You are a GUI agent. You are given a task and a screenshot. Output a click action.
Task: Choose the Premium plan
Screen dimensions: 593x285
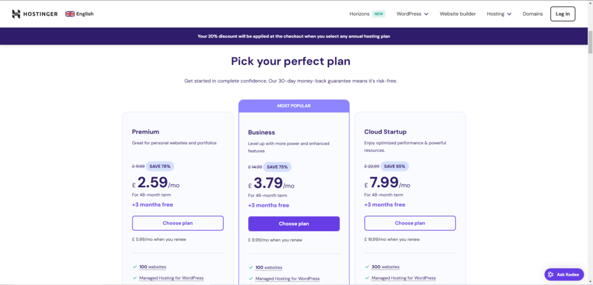(x=178, y=223)
